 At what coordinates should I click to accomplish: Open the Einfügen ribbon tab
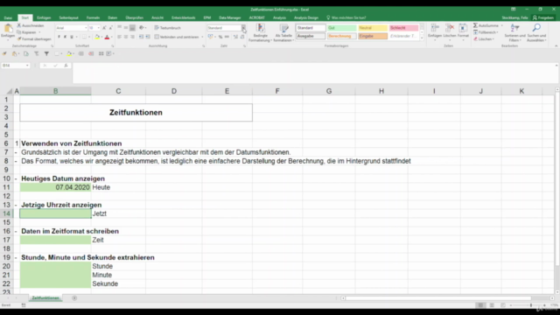pos(44,17)
